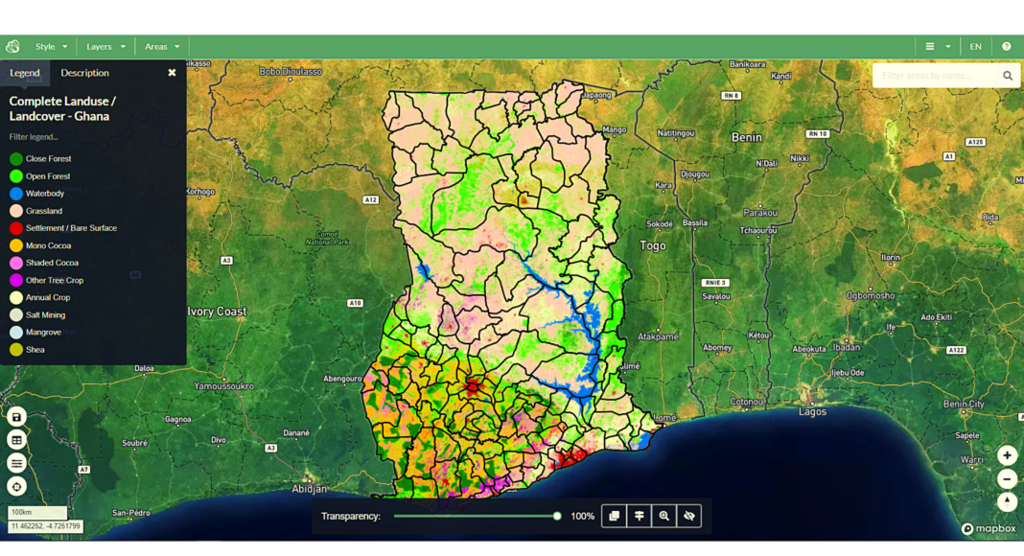Hide the layer with the crossed-eye icon
Screen dimensions: 1024x556
[689, 516]
